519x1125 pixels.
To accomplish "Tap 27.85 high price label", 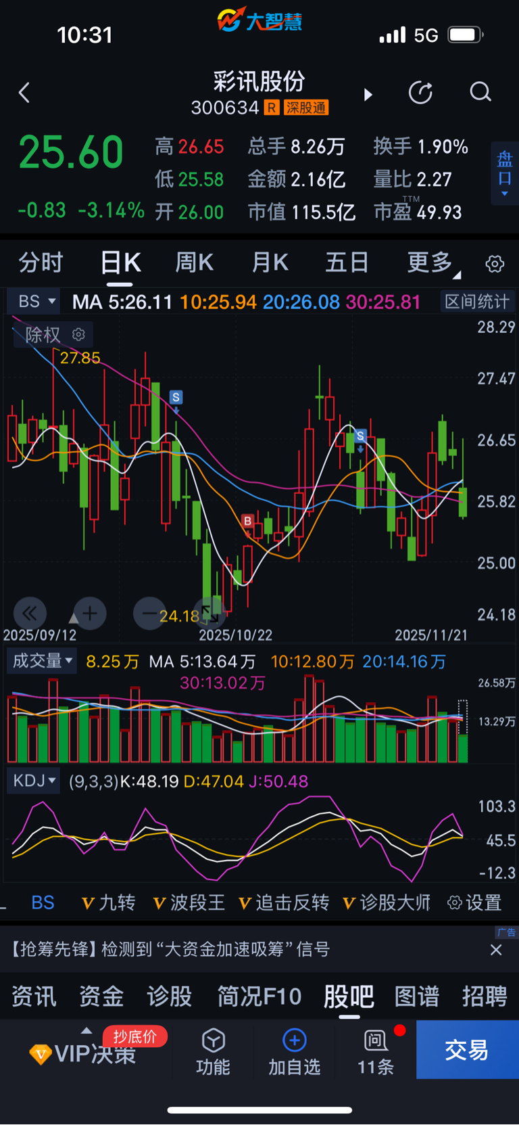I will pyautogui.click(x=80, y=357).
